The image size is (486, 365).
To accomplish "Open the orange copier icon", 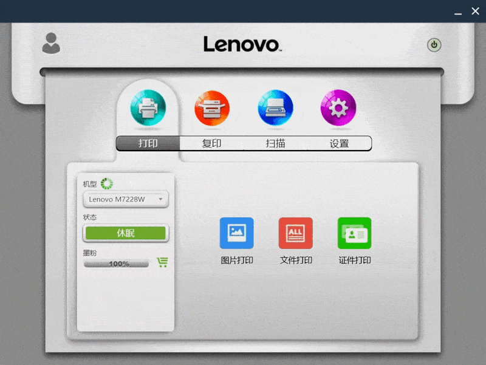I will [x=212, y=108].
